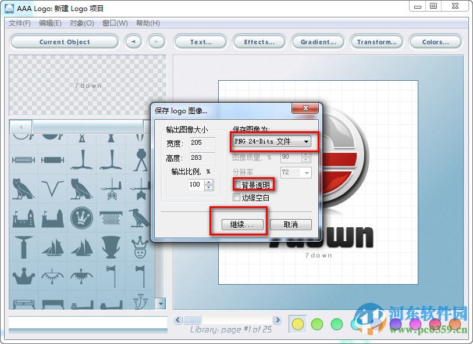
Task: Pick the solid owl silhouette glyph
Action: pos(81,189)
